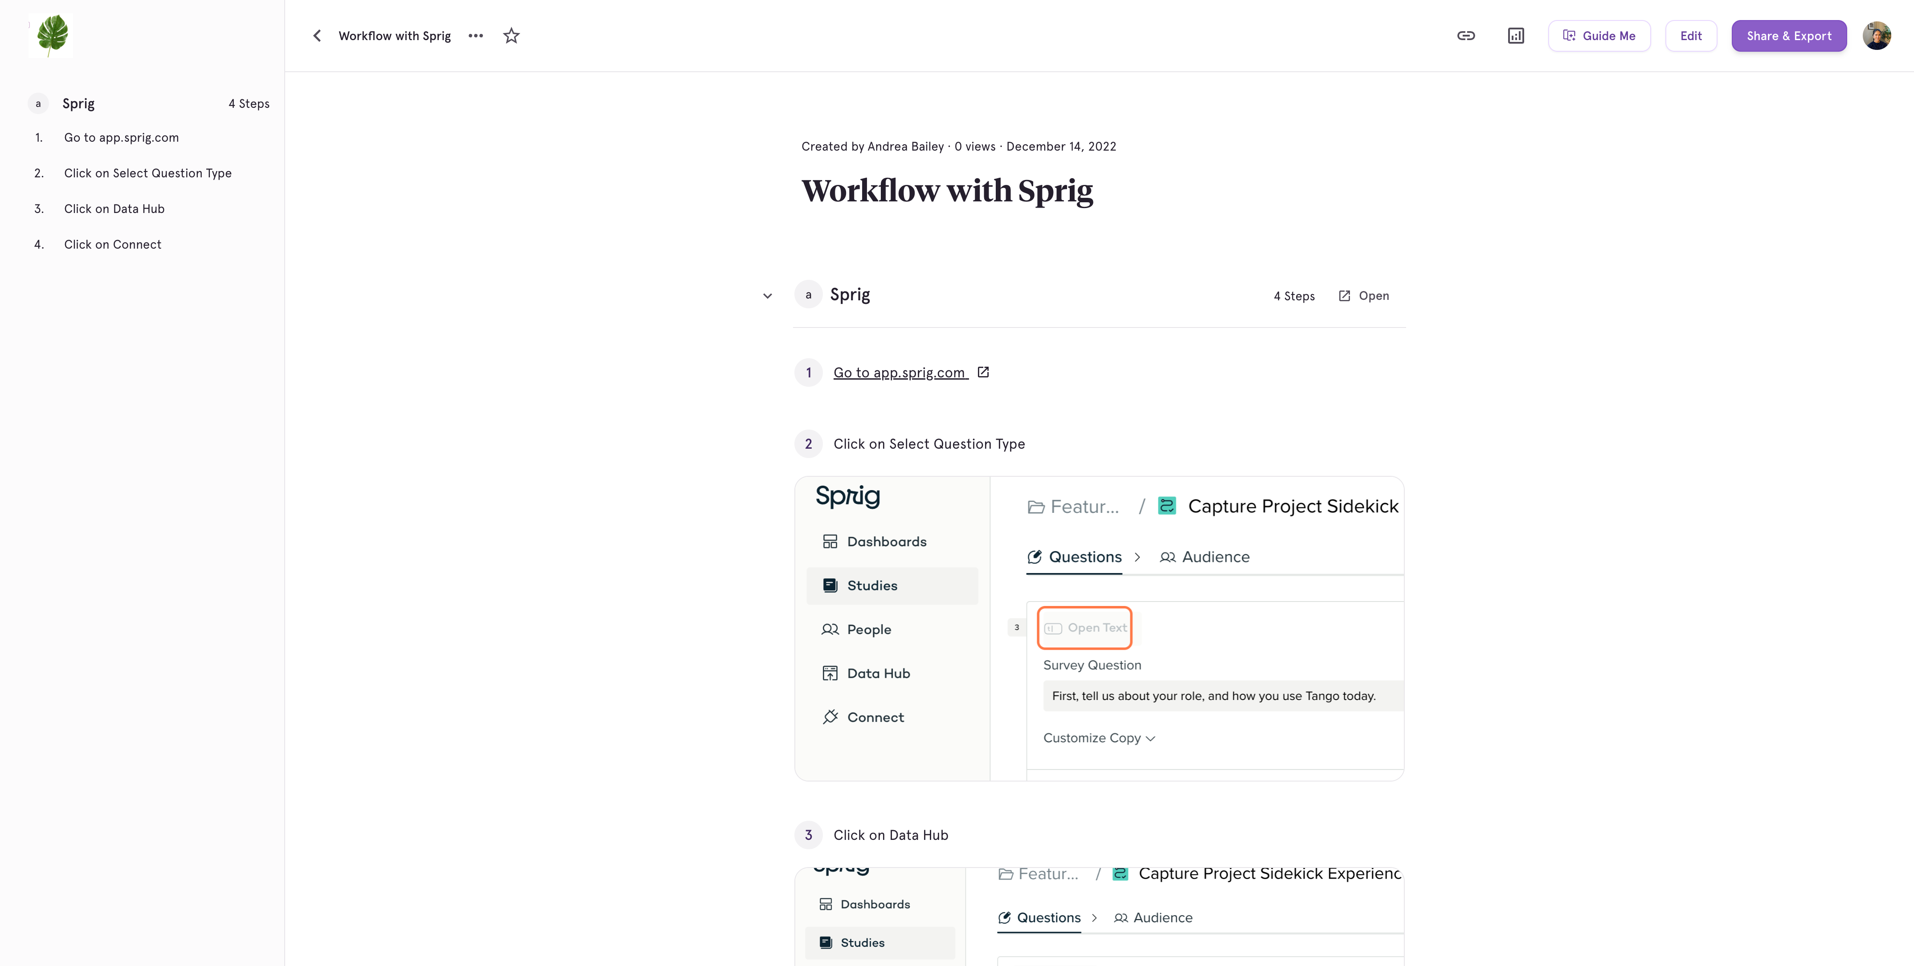This screenshot has height=966, width=1914.
Task: Click the Workflow with Sprig main title
Action: pos(947,191)
